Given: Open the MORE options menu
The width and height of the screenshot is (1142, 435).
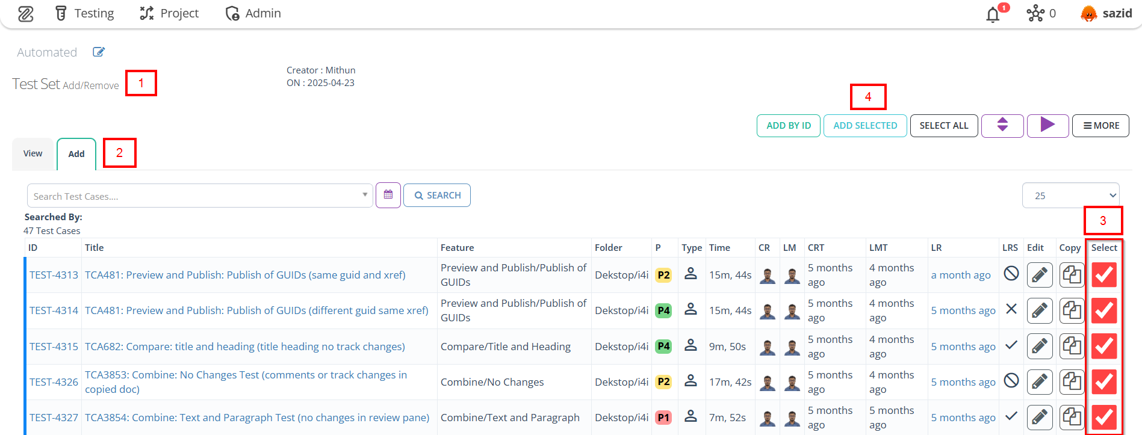Looking at the screenshot, I should click(x=1100, y=125).
